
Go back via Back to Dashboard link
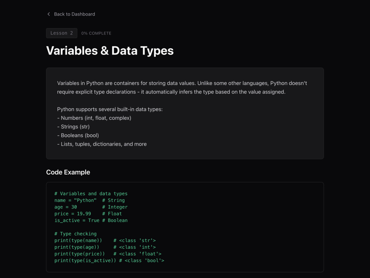(71, 14)
